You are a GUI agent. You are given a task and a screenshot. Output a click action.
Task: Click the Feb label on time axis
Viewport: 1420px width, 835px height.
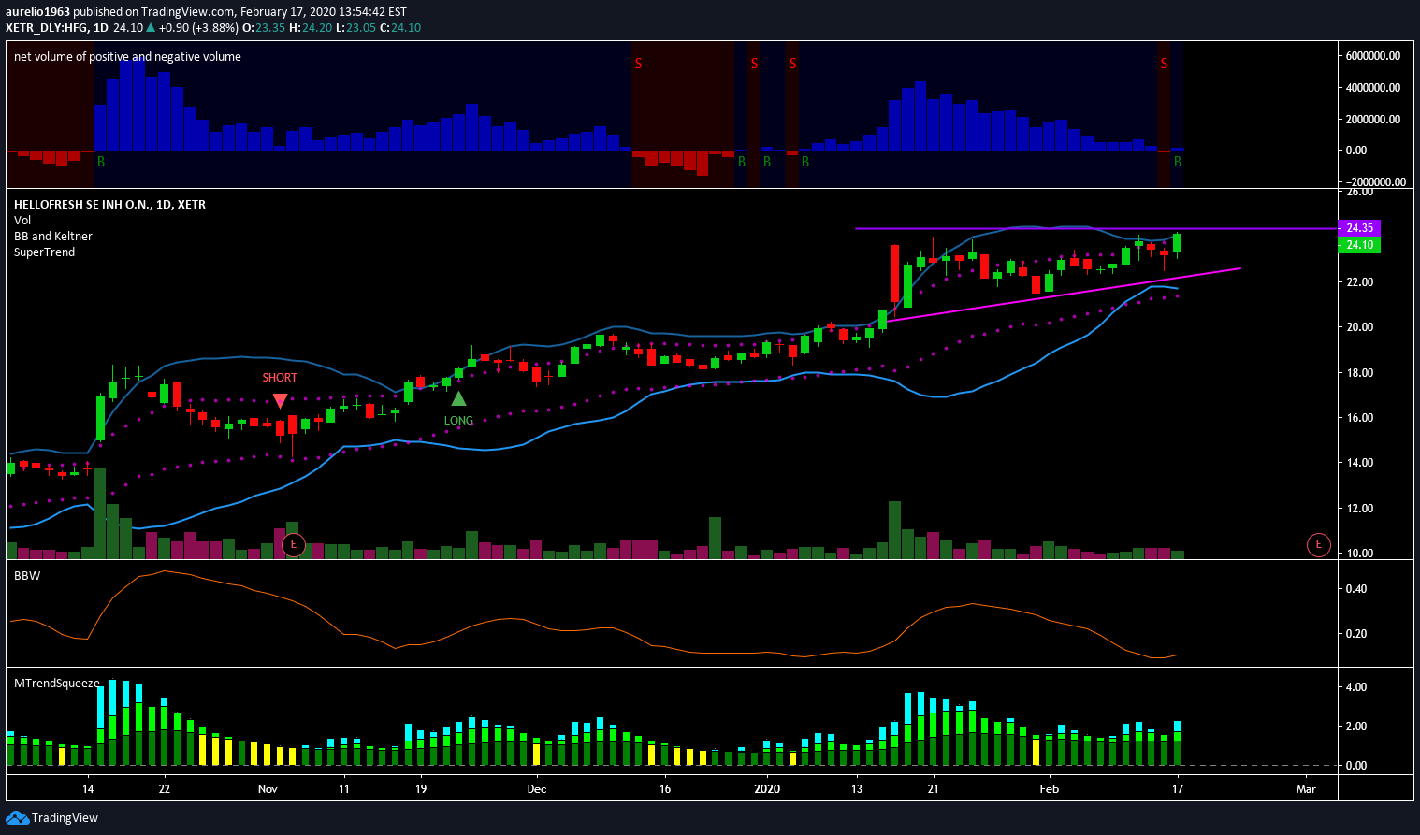click(x=1050, y=789)
